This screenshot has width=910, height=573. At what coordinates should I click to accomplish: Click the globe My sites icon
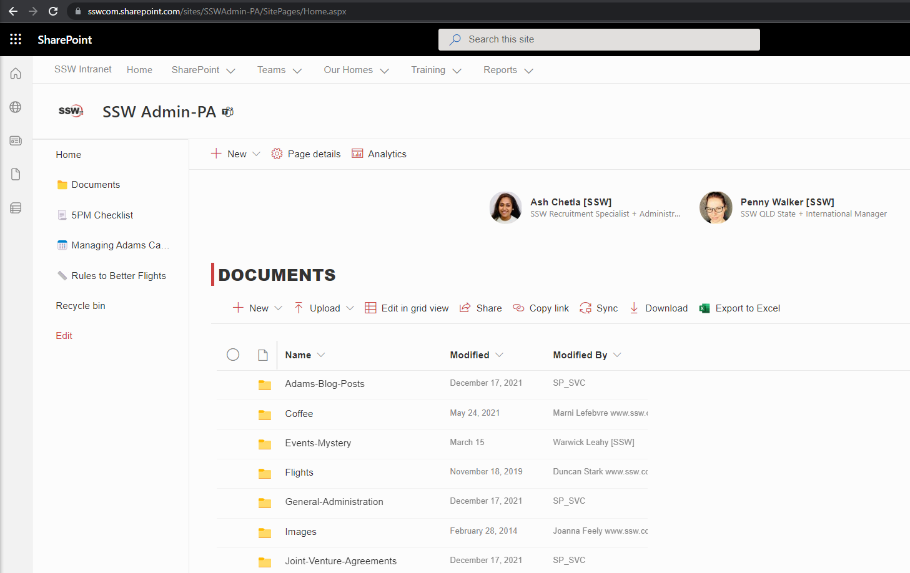point(16,107)
